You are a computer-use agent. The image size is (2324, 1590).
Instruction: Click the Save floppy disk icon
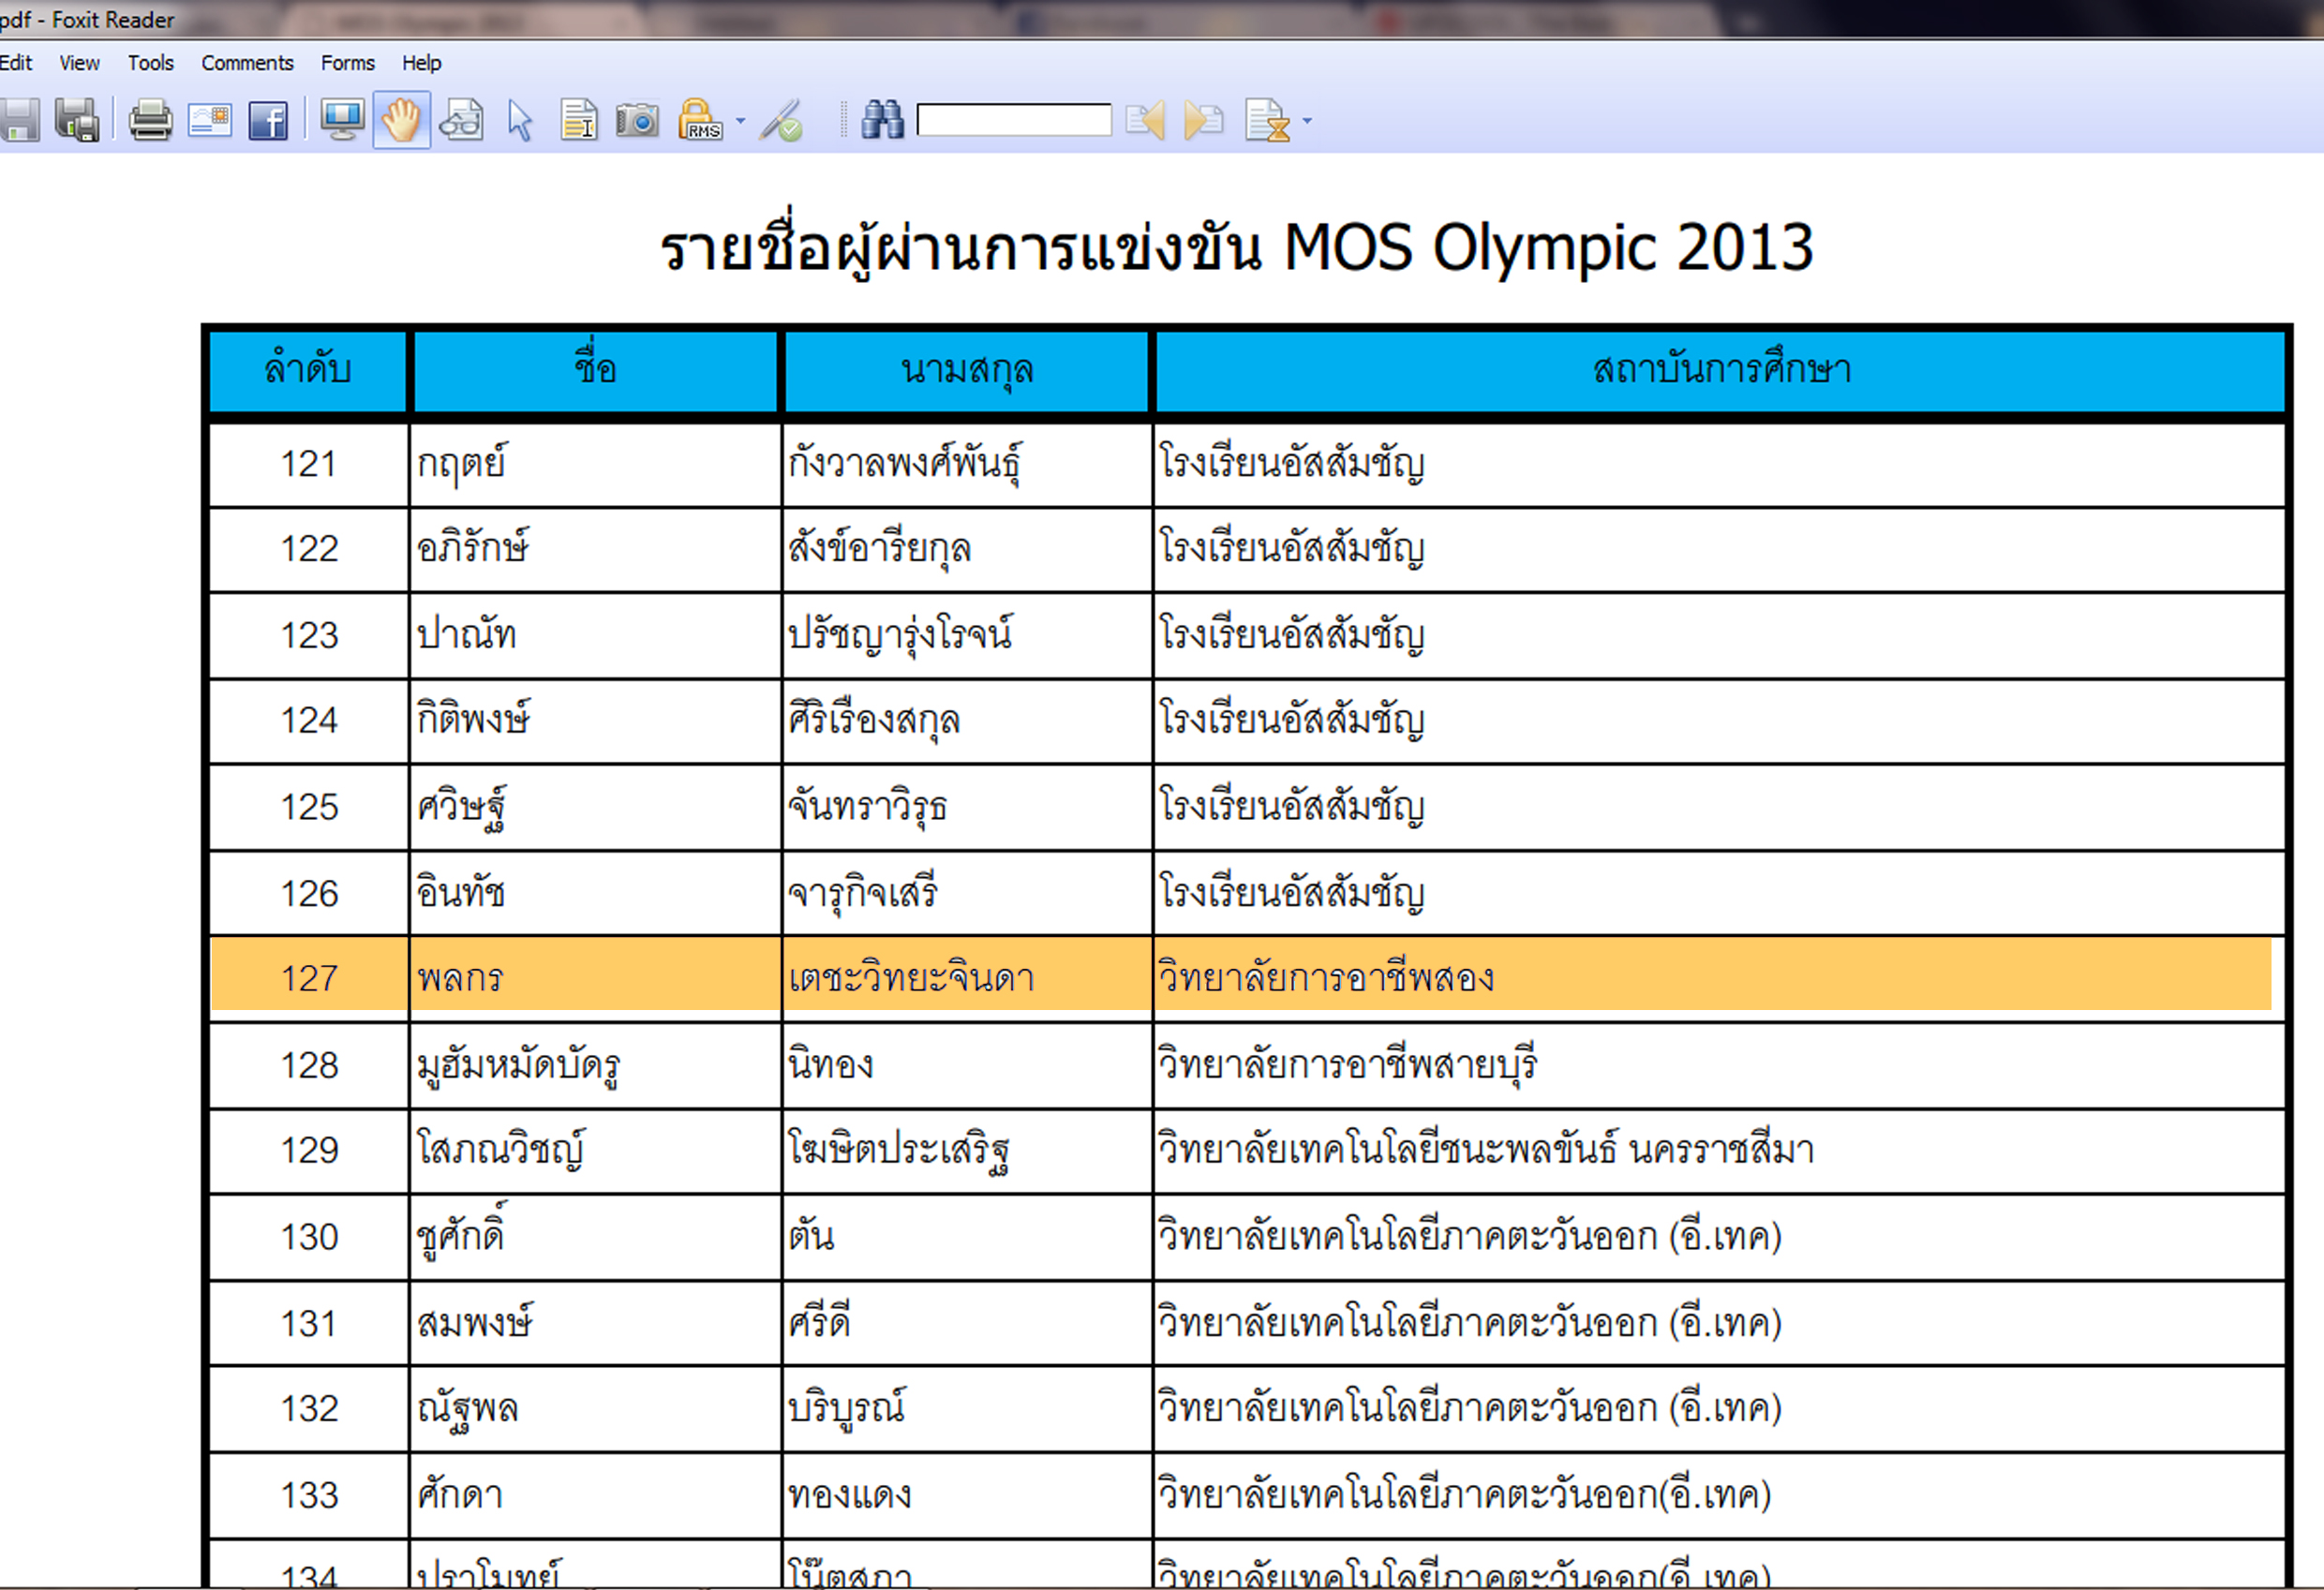(19, 121)
